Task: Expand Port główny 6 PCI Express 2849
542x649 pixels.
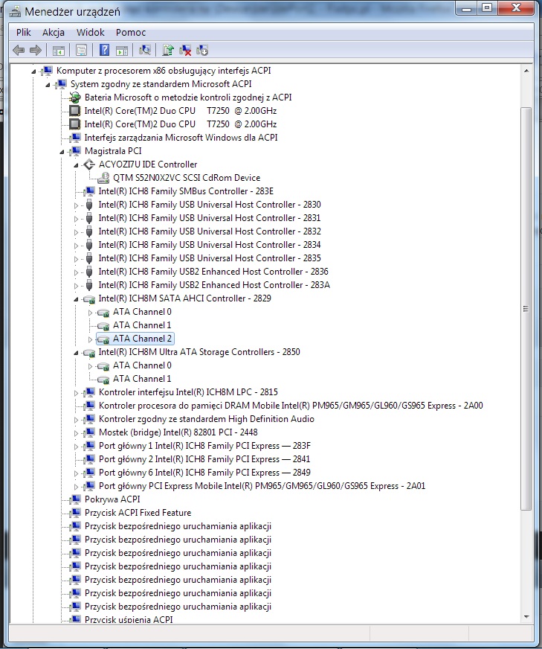Action: tap(76, 473)
